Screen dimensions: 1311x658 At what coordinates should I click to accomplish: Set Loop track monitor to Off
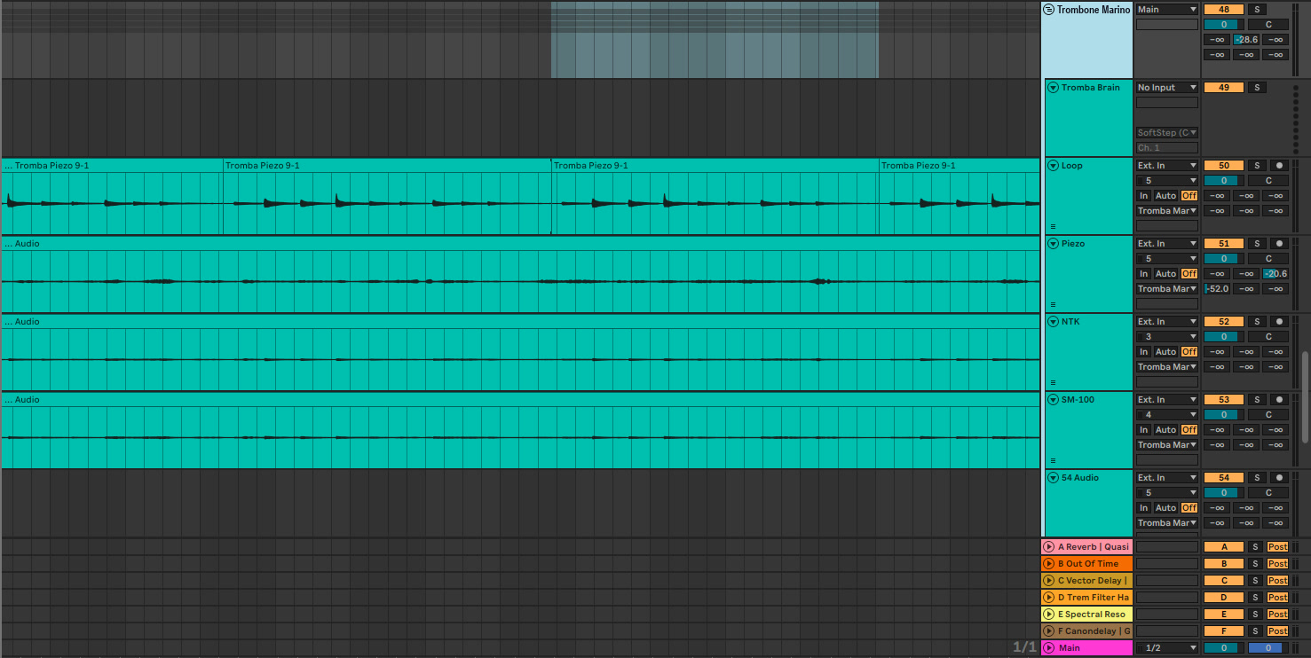click(1189, 196)
